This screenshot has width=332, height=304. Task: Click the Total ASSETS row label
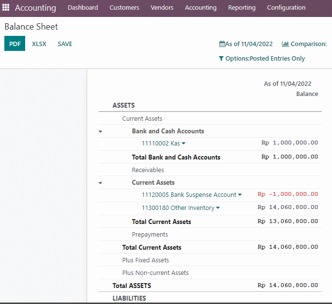coord(132,286)
